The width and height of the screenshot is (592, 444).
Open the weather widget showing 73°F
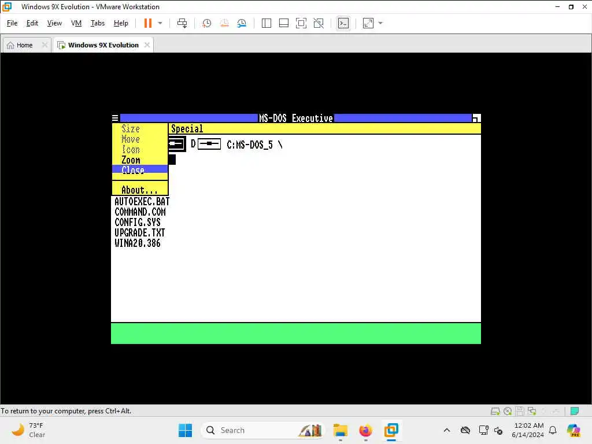[x=28, y=430]
